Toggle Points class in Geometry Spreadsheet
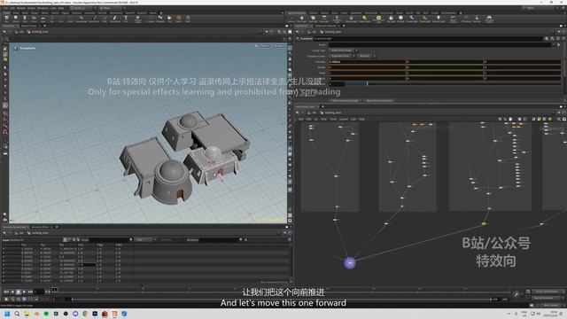Image resolution: width=567 pixels, height=319 pixels. click(65, 240)
